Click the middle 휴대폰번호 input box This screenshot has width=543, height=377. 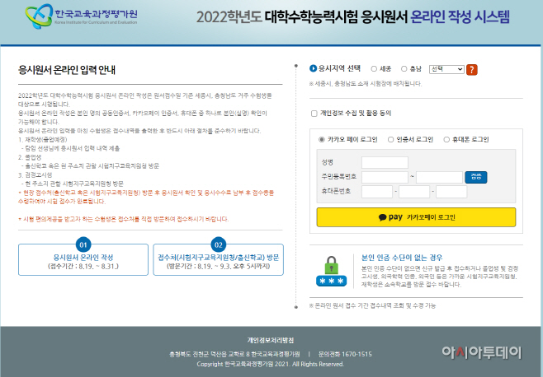414,192
